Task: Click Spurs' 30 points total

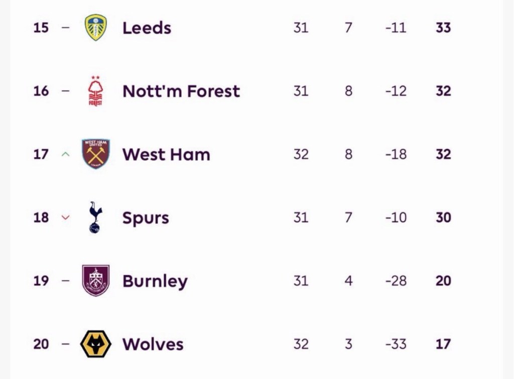Action: click(x=443, y=217)
